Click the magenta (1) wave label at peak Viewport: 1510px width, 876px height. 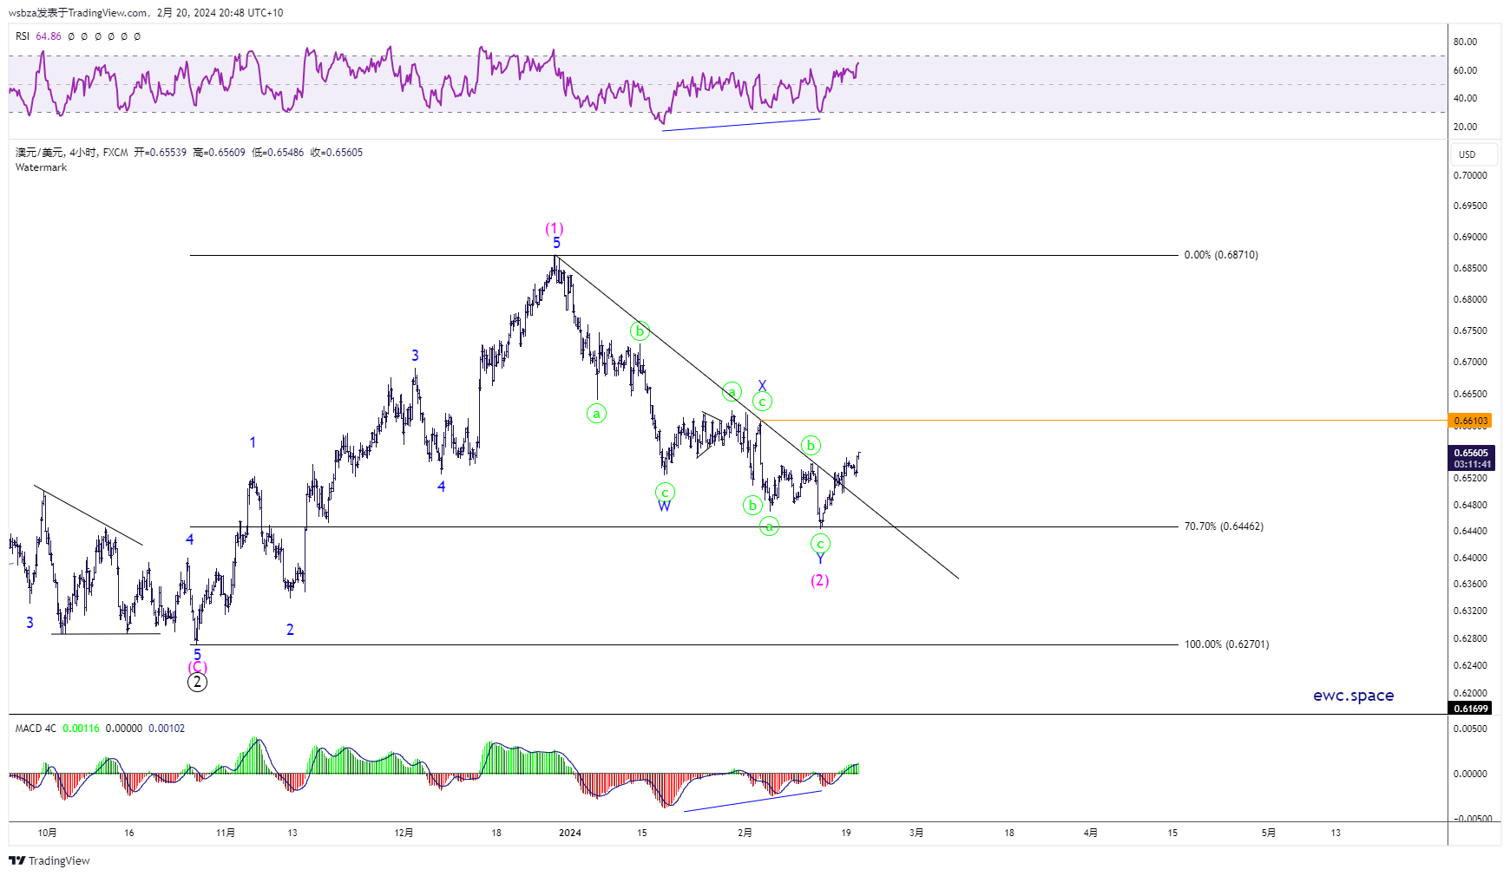coord(555,229)
